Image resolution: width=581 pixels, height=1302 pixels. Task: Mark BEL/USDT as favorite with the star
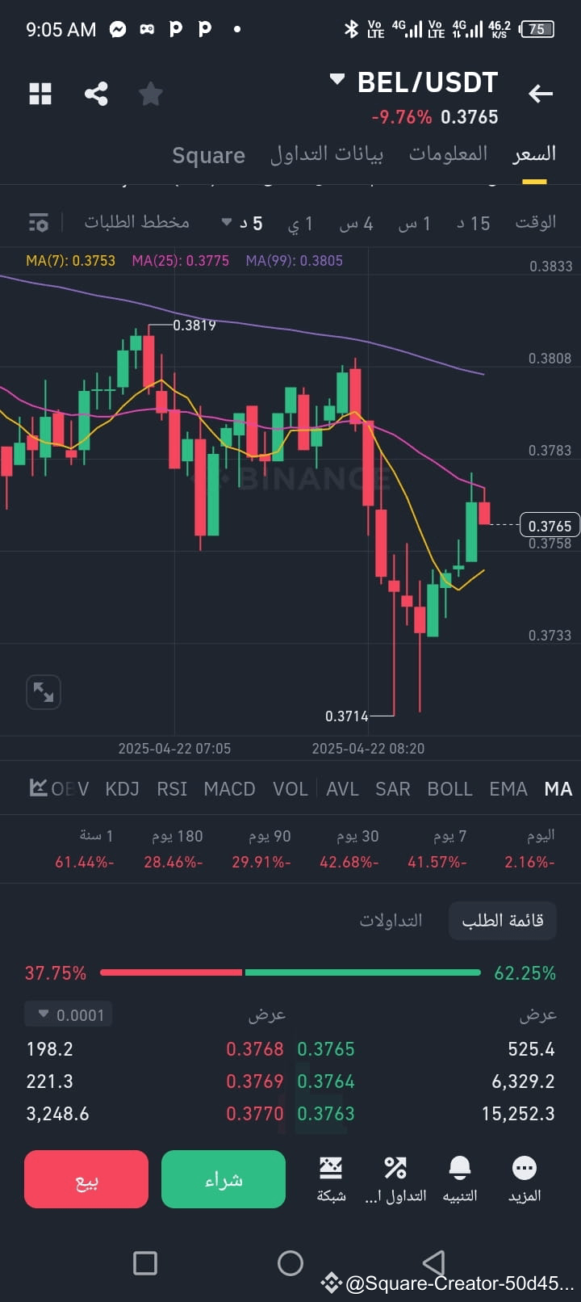pyautogui.click(x=150, y=93)
